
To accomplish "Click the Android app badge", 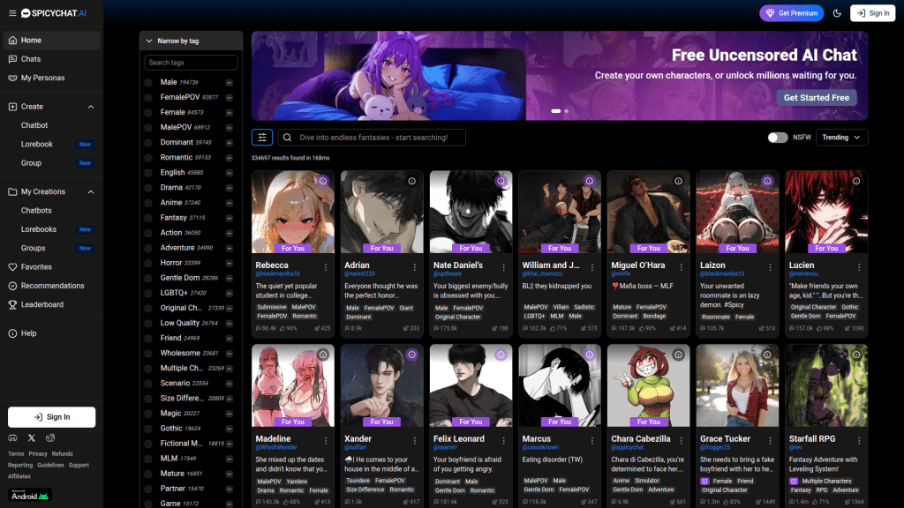I will tap(30, 495).
